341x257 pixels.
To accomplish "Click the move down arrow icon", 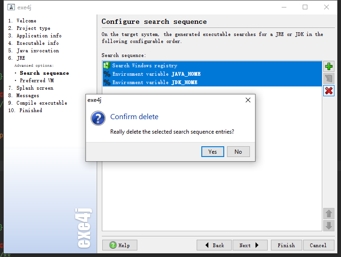I will (x=329, y=226).
